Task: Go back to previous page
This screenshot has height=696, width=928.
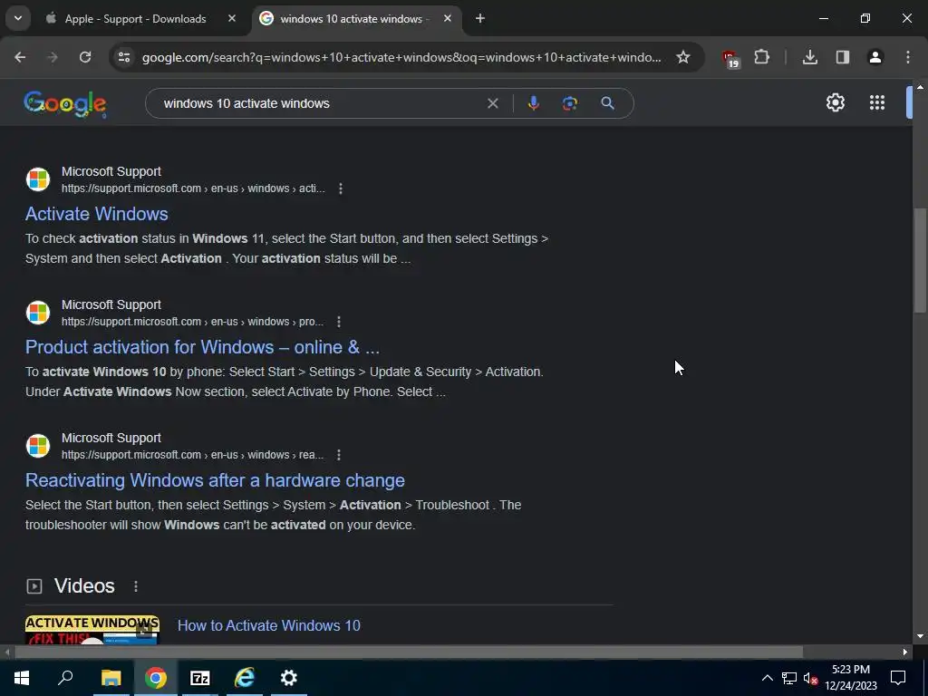Action: [x=20, y=57]
